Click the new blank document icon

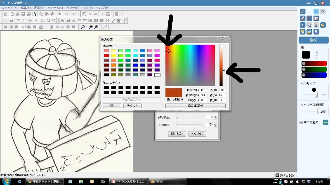coord(12,14)
